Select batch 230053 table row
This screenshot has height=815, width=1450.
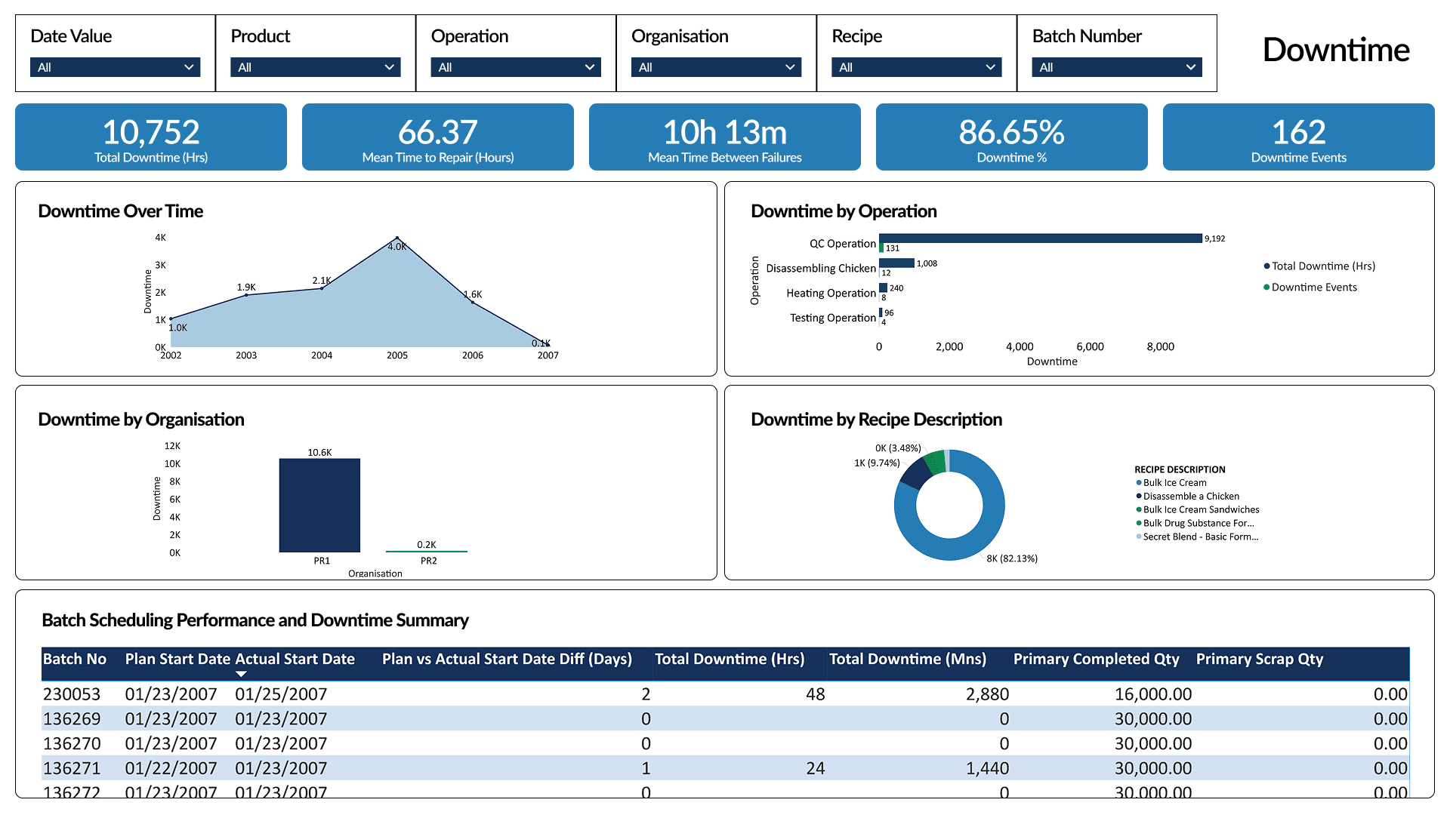[x=72, y=694]
